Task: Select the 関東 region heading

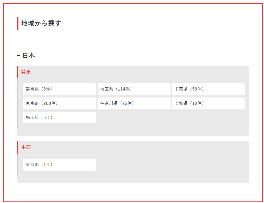Action: [x=26, y=72]
